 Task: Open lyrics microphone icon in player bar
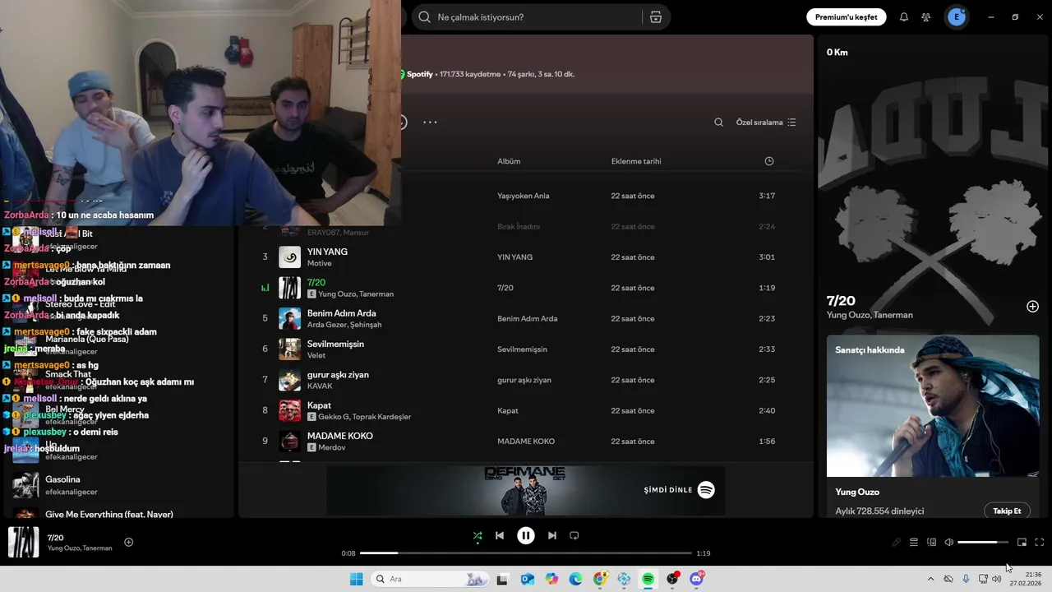click(x=897, y=542)
